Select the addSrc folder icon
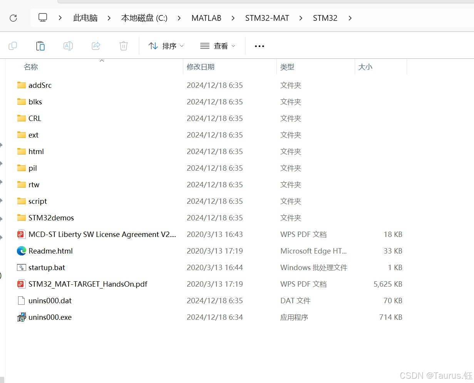Viewport: 474px width, 383px height. (22, 85)
